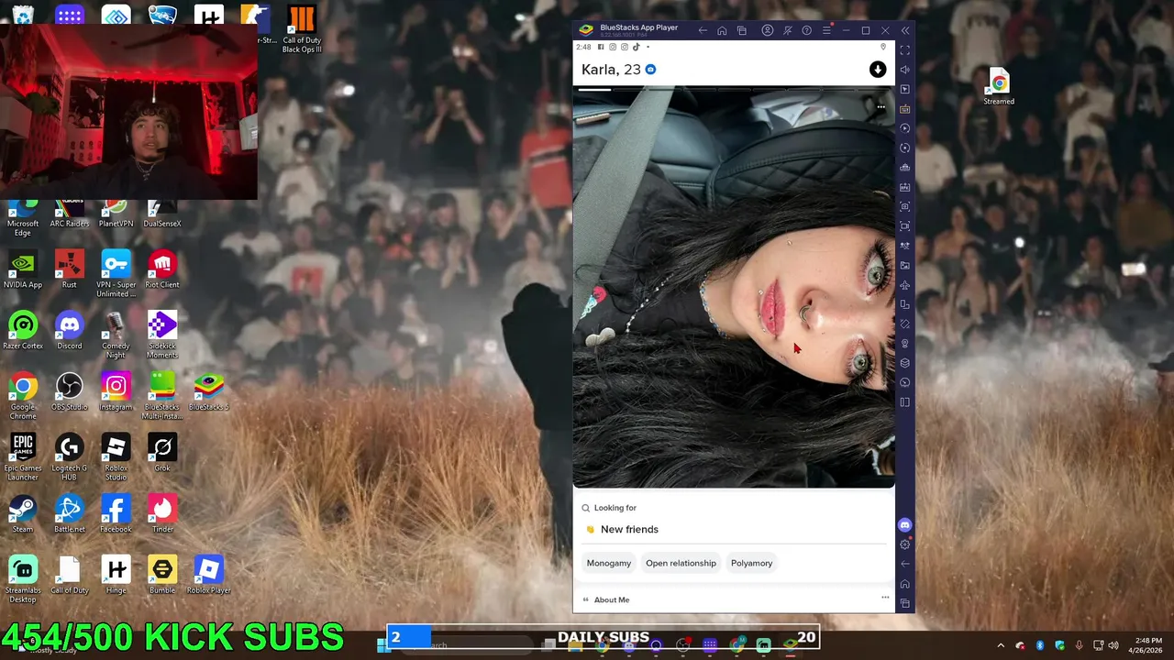Click the Looking for section label
This screenshot has width=1174, height=660.
pos(615,508)
